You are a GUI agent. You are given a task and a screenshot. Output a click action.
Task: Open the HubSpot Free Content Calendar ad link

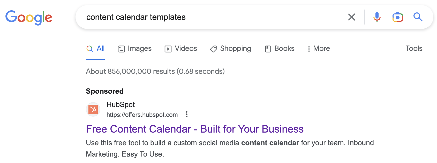point(195,129)
